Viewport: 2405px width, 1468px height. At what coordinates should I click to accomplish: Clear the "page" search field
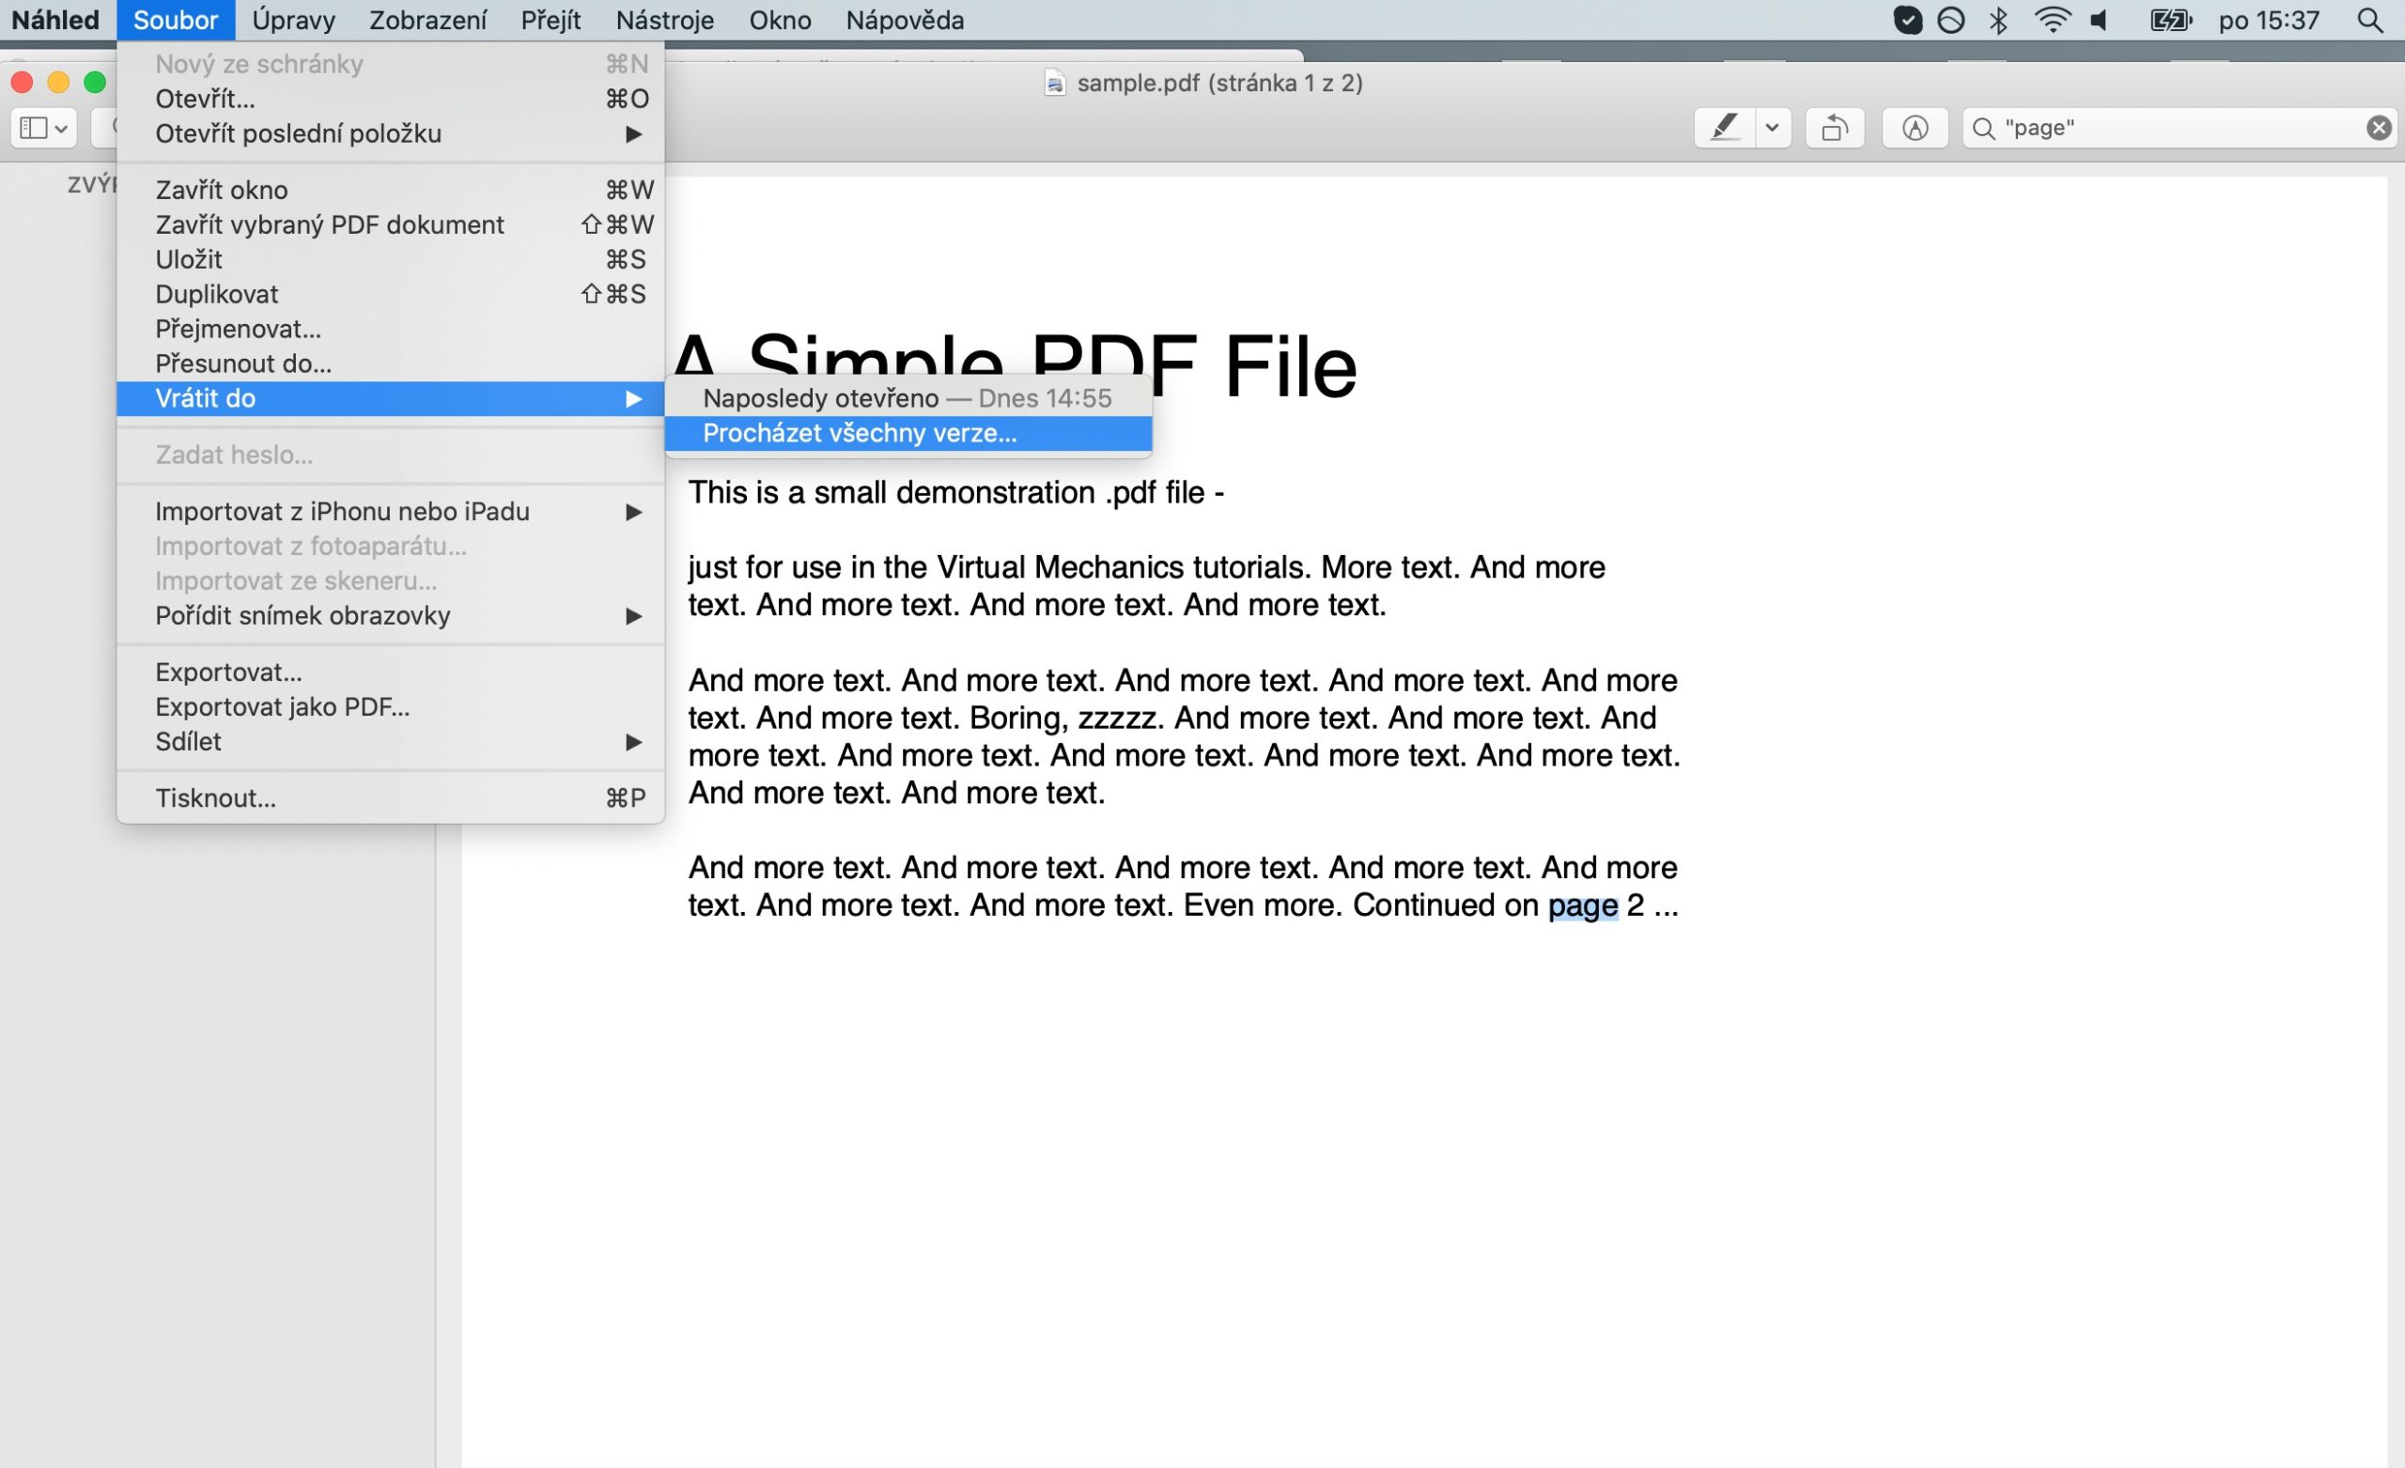[x=2379, y=128]
